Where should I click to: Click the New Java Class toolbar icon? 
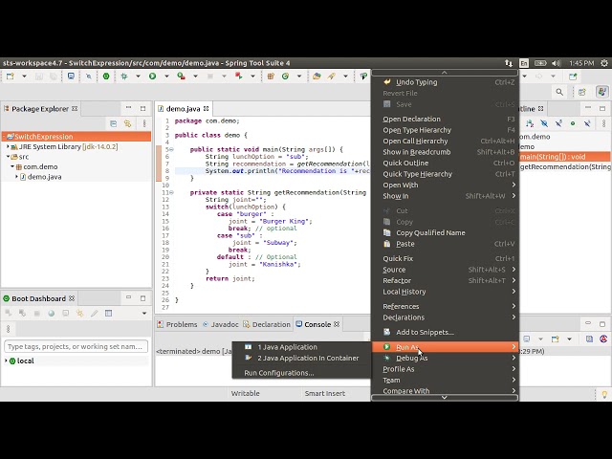click(285, 76)
